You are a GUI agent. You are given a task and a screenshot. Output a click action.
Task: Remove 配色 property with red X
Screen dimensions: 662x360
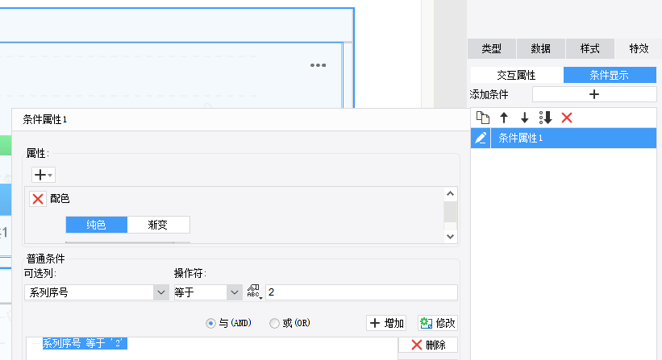(x=38, y=199)
